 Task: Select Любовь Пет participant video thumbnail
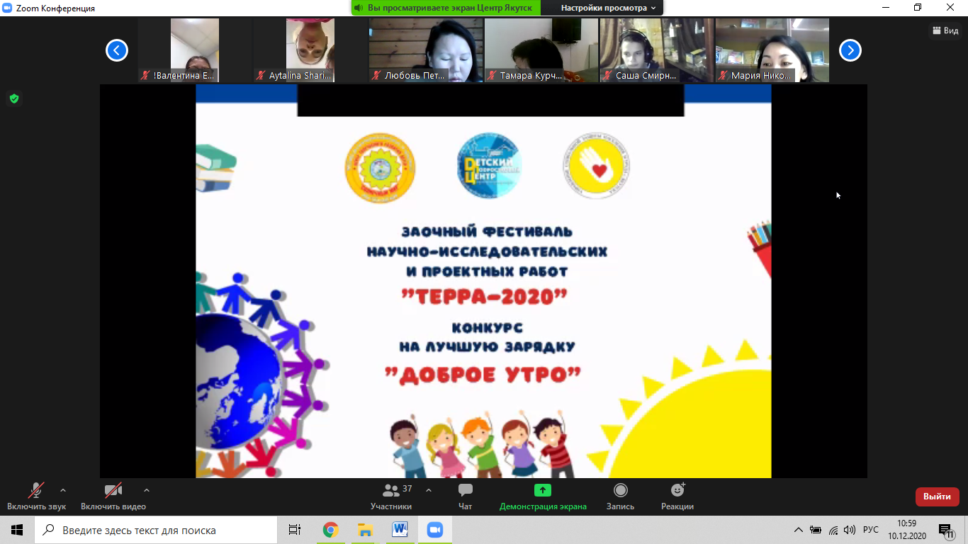click(x=426, y=50)
